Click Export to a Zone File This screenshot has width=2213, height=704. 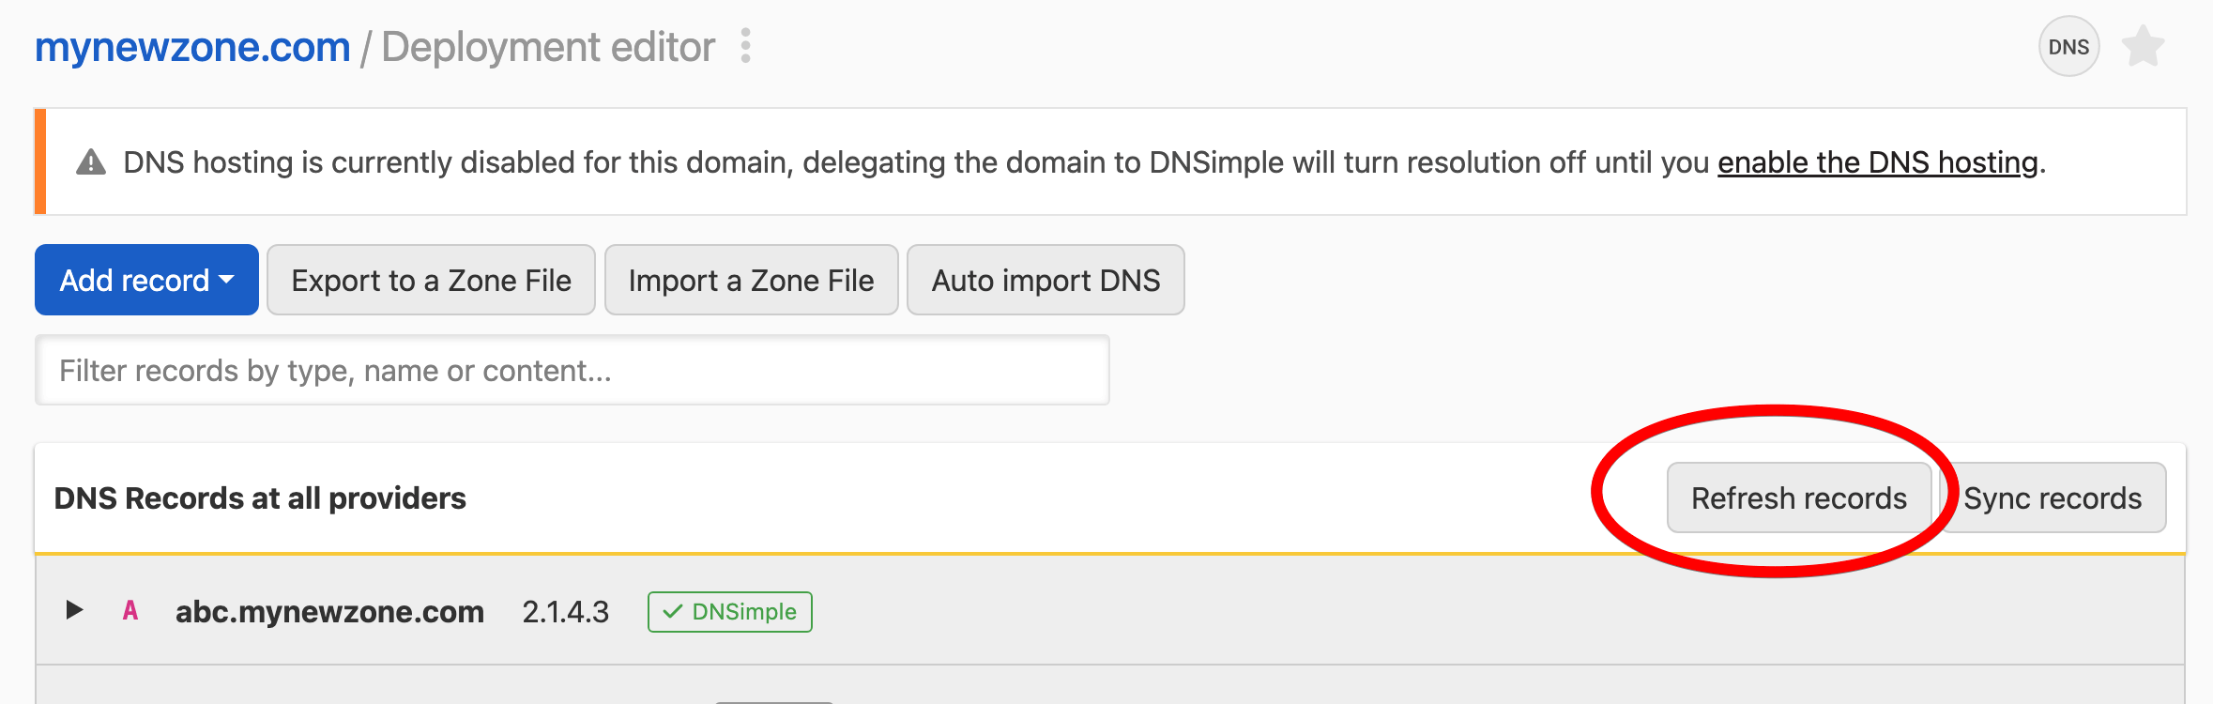[x=431, y=280]
